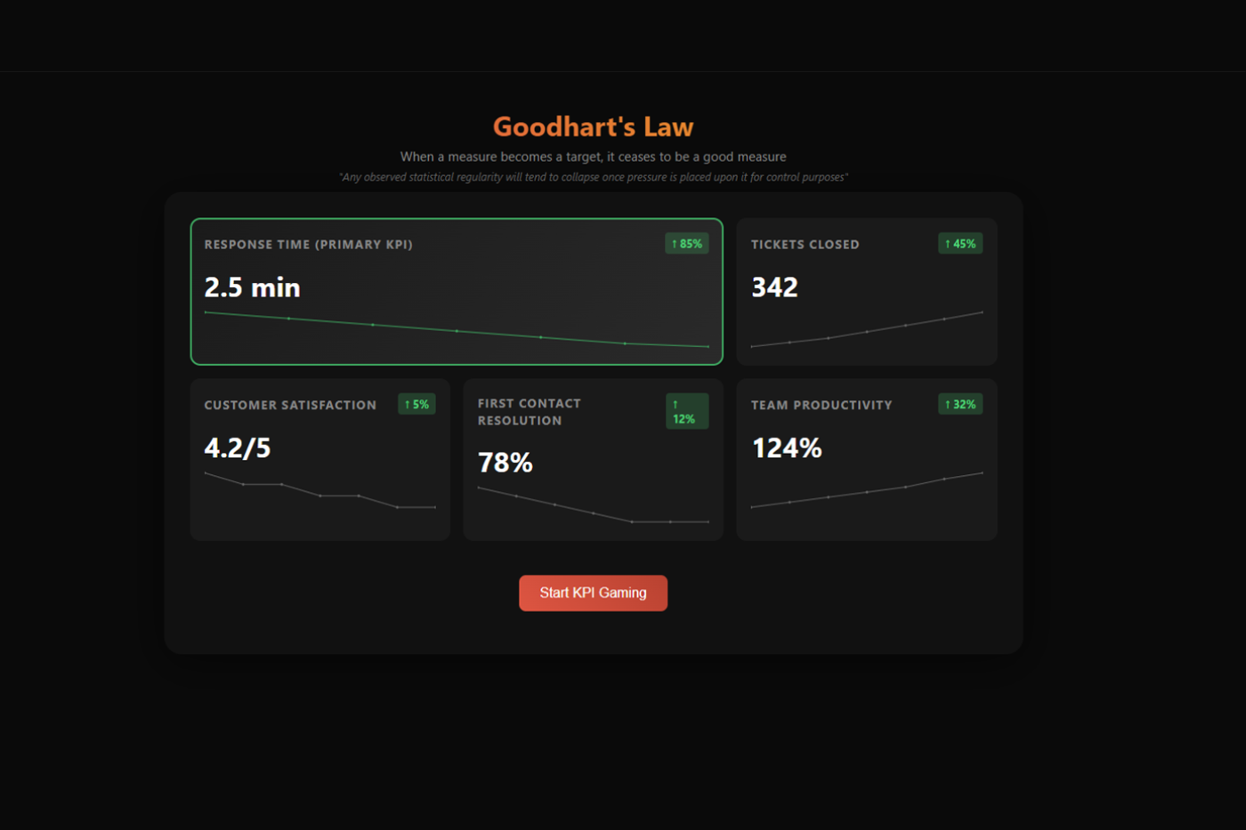
Task: Click the 4.2/5 satisfaction value
Action: 237,447
